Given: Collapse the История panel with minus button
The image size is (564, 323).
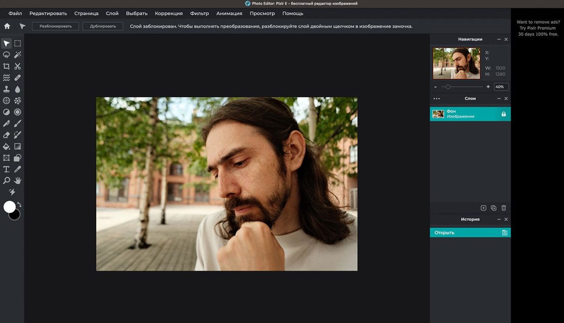Looking at the screenshot, I should [x=499, y=219].
